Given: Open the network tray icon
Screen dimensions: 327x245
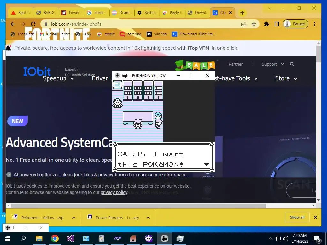Looking at the screenshot, I should point(278,239).
